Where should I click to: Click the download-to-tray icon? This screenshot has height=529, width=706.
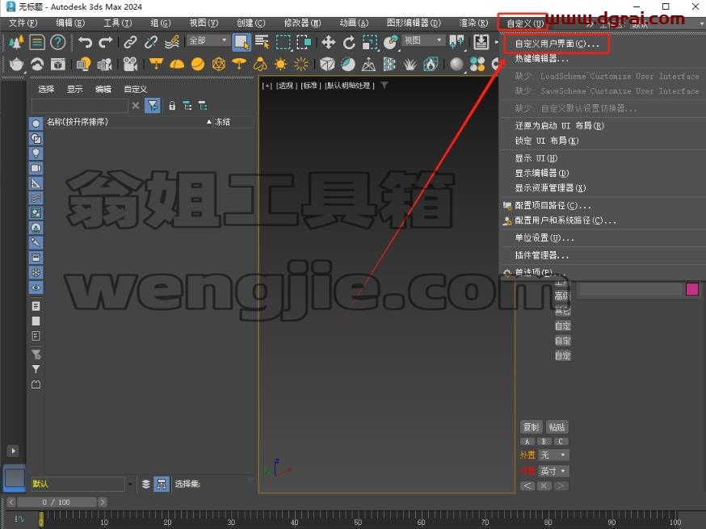coord(481,42)
